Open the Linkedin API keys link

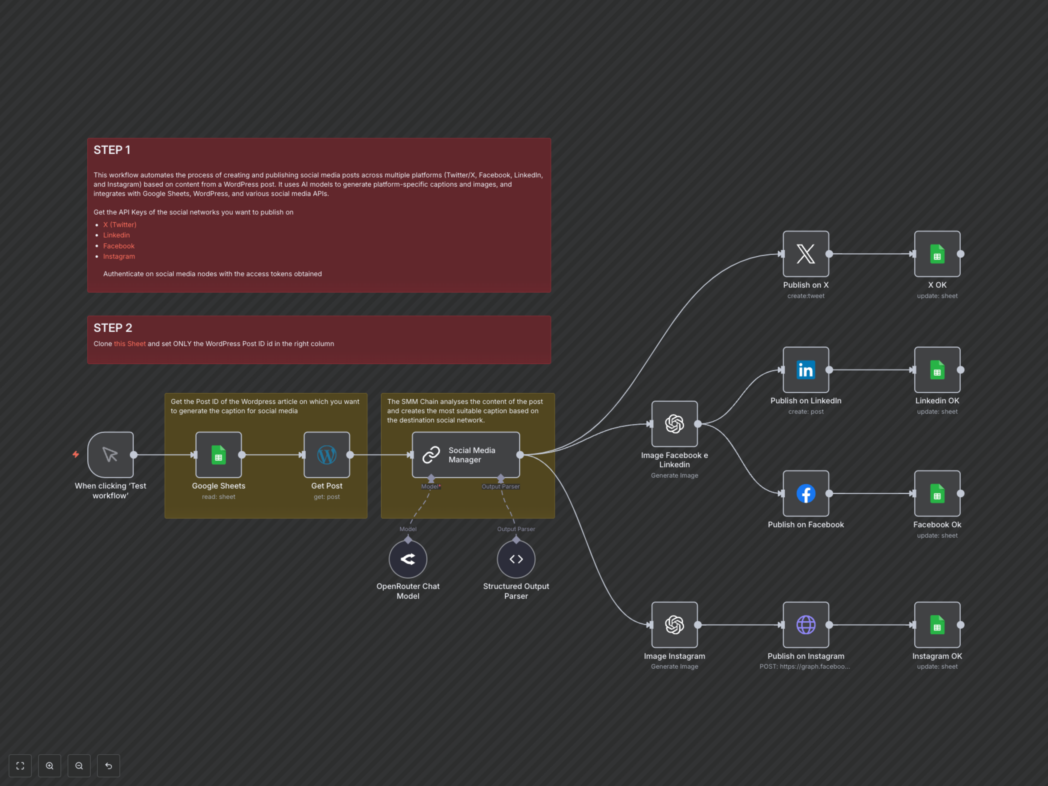point(117,235)
